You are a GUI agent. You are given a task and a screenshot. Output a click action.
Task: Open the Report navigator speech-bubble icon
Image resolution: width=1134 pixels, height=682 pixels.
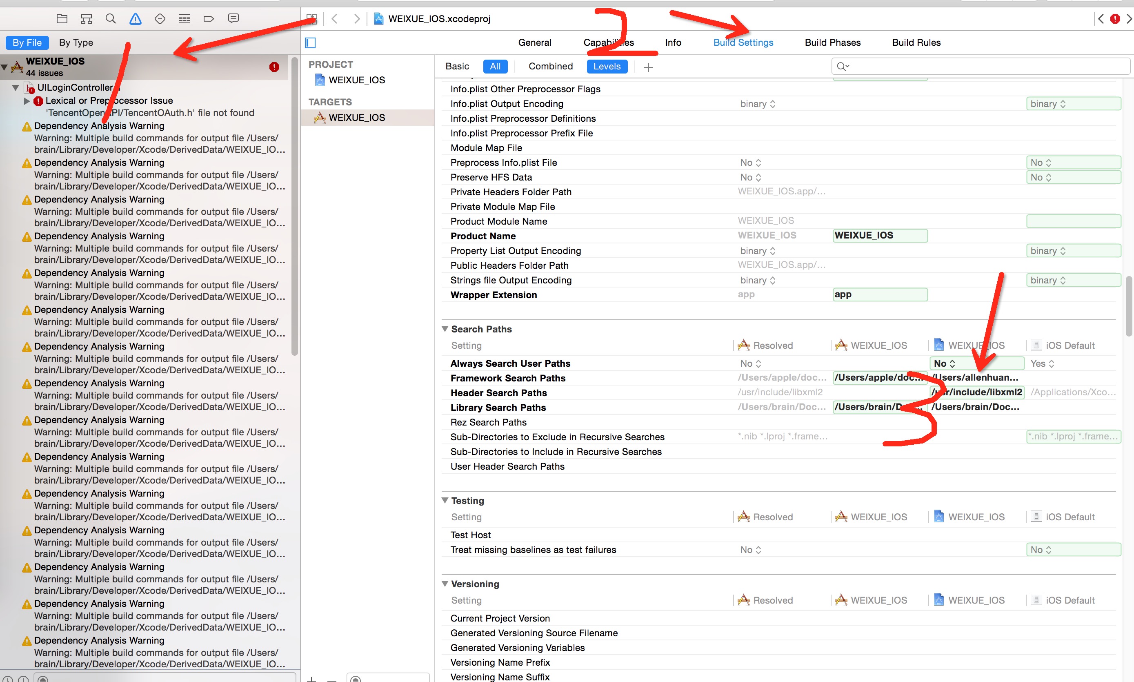point(233,19)
